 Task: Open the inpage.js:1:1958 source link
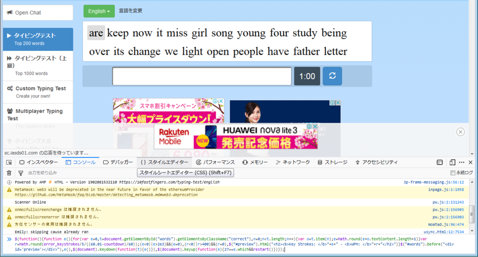click(x=446, y=189)
